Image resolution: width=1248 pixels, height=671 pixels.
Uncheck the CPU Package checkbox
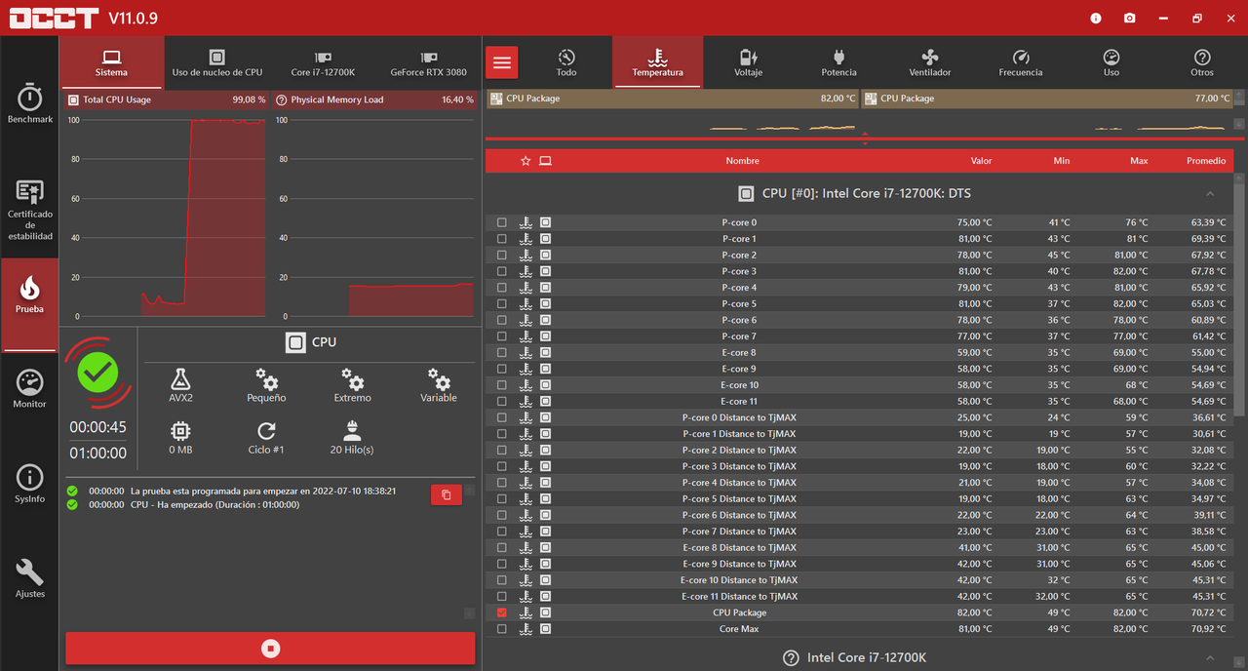pyautogui.click(x=502, y=612)
